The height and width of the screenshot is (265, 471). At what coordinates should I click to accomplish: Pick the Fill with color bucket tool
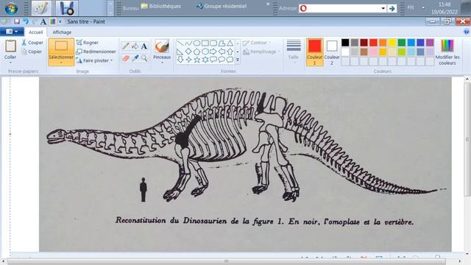(135, 46)
